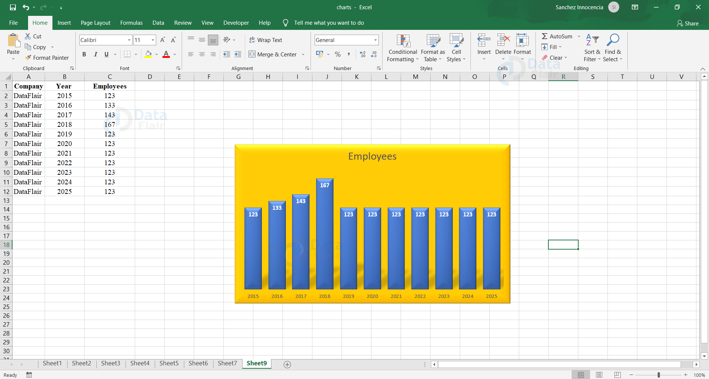
Task: Toggle italic formatting on
Action: (95, 54)
